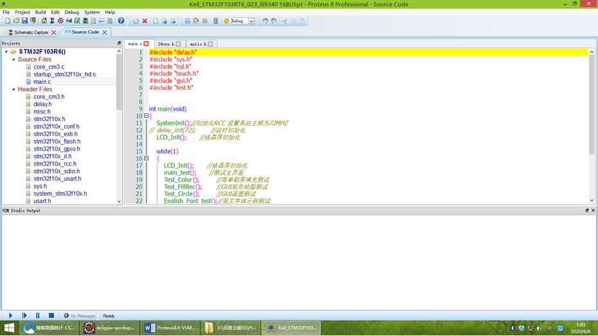Open the Windows Start button
Viewport: 598px width, 336px height.
pyautogui.click(x=9, y=328)
